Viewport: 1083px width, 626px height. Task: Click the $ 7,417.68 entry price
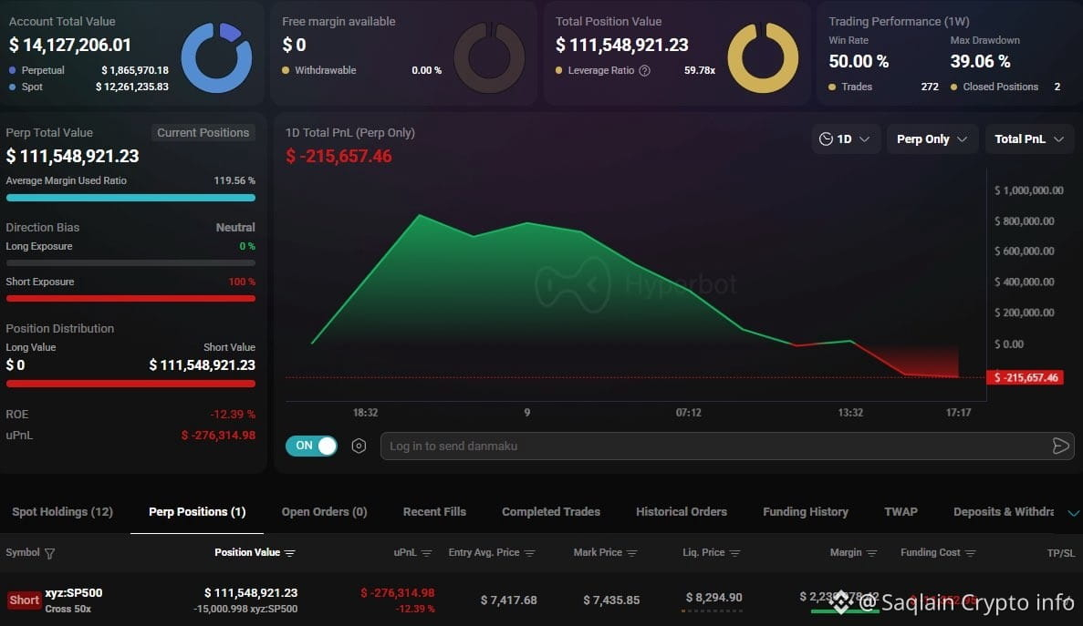point(508,600)
